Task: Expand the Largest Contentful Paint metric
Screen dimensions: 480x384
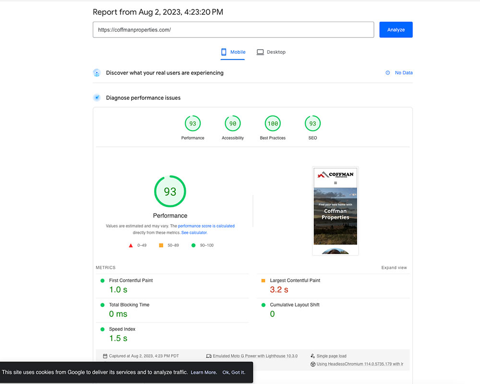Action: (x=295, y=280)
